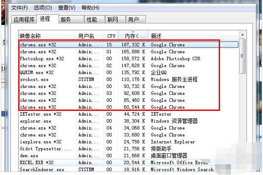Select chrome.exe process using 147,628 K
This screenshot has height=175, width=263.
[128, 65]
